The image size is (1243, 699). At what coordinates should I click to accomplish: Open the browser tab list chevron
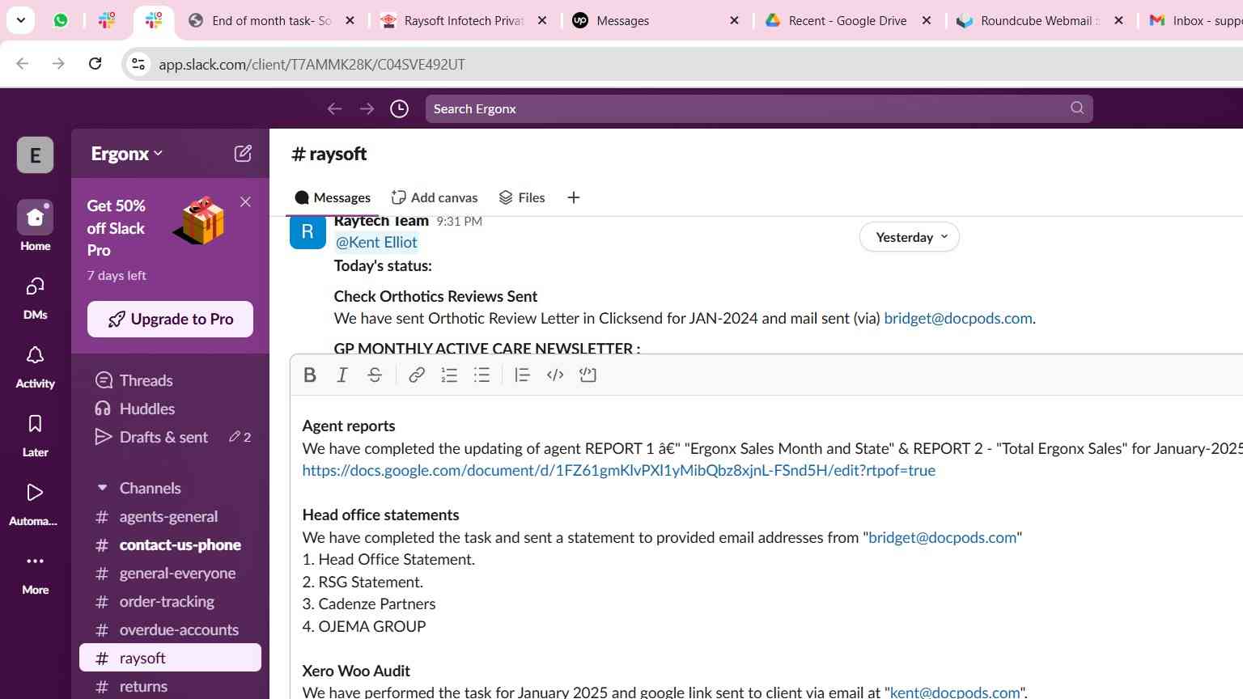point(20,20)
